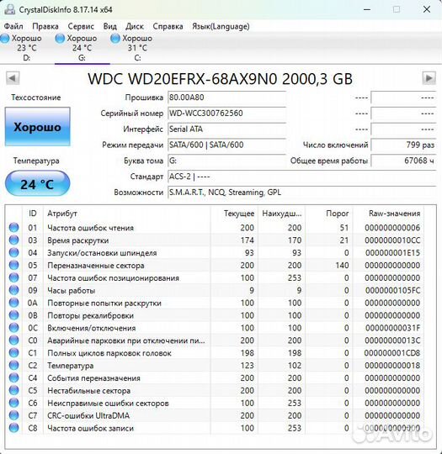Click status icon for attribute C5

coord(13,390)
